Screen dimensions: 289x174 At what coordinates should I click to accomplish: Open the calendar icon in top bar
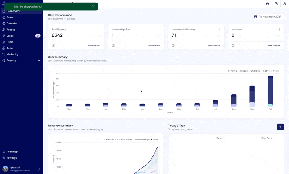click(x=267, y=4)
